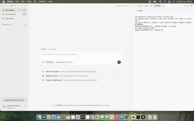Viewport: 194px width, 121px height.
Task: Open the Edit menu
Action: pos(23,2)
